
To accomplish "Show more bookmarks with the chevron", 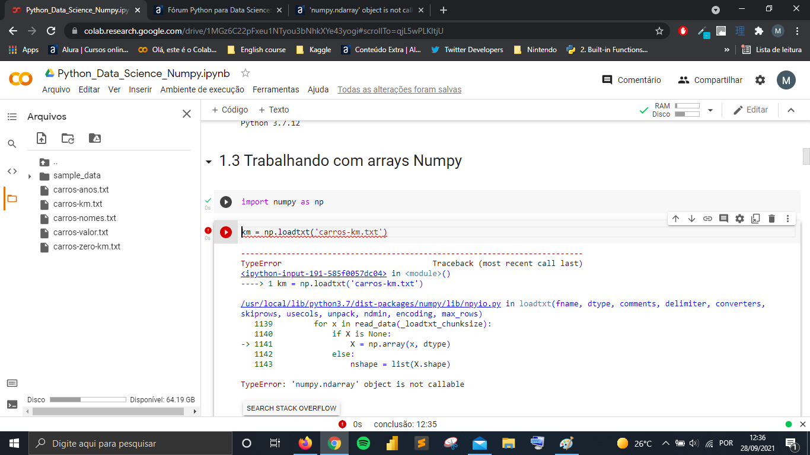I will (x=727, y=50).
